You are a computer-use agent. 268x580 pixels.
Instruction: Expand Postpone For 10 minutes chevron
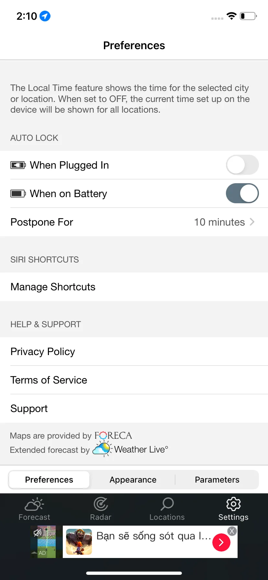252,222
